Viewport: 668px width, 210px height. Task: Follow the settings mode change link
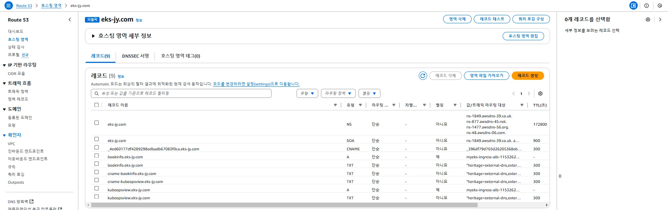pos(256,84)
